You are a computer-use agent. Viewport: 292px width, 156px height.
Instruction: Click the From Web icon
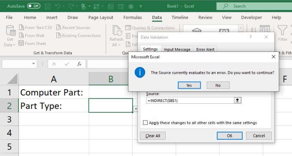click(x=21, y=35)
